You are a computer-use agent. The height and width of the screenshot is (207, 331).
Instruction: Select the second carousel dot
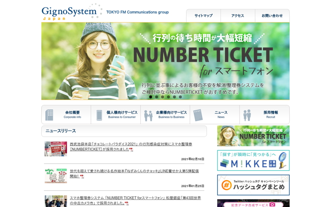(156, 97)
